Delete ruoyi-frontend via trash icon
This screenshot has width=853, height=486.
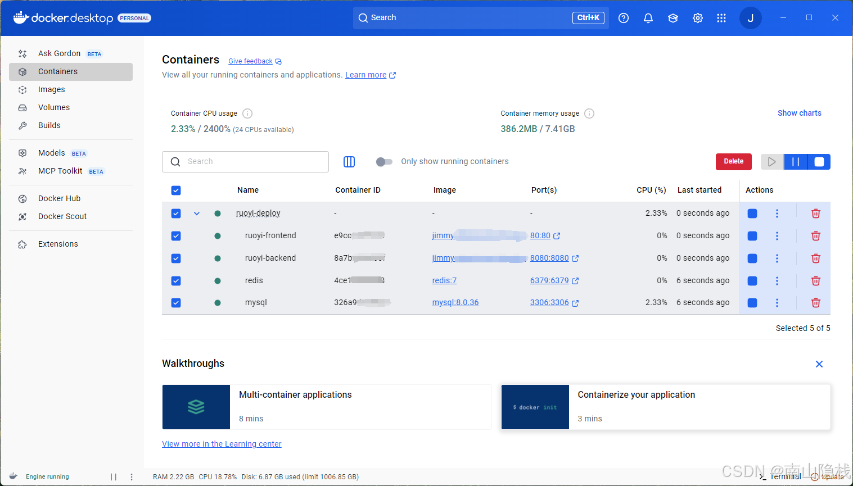(816, 236)
